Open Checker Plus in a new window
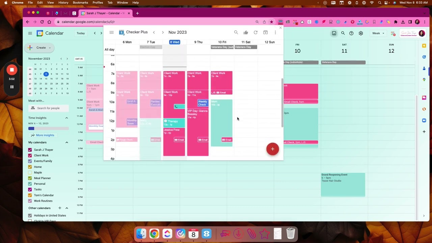 [x=266, y=32]
